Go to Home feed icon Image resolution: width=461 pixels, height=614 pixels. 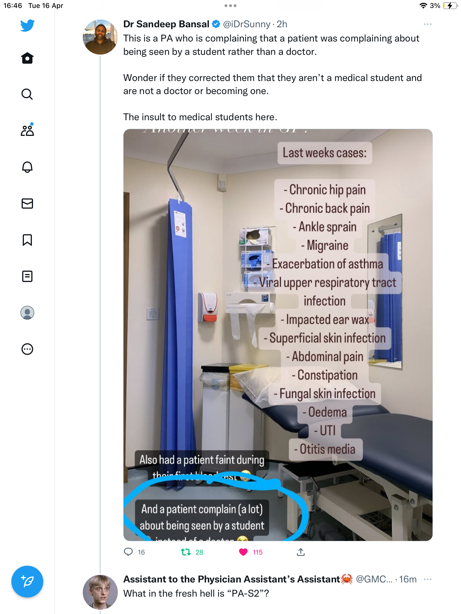click(27, 58)
